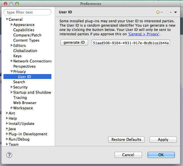Expand the Network Connections node
This screenshot has width=183, height=166.
click(x=12, y=61)
